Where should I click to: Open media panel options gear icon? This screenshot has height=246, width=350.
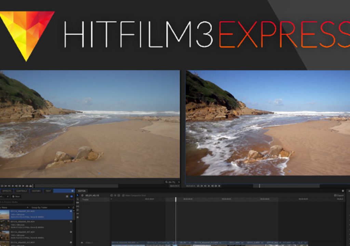(x=72, y=191)
